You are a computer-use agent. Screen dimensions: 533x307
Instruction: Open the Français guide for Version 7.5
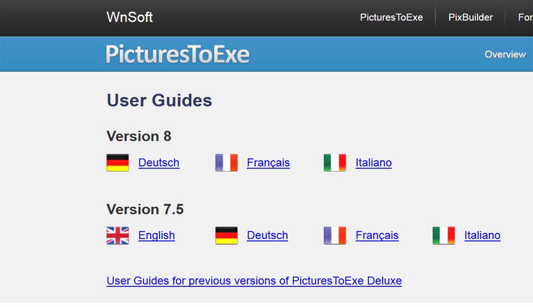[377, 235]
